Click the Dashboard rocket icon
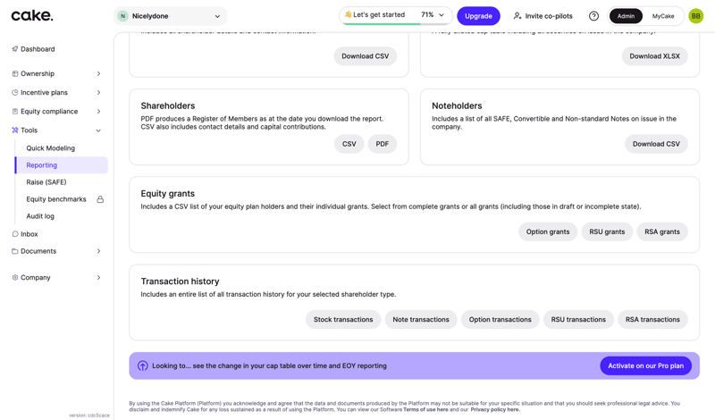Image resolution: width=715 pixels, height=420 pixels. click(x=14, y=49)
